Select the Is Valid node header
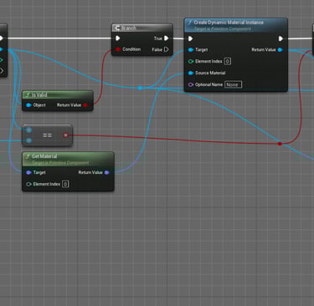314x306 pixels. coord(58,94)
